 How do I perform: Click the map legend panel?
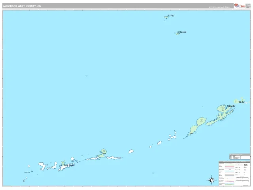pos(234,173)
